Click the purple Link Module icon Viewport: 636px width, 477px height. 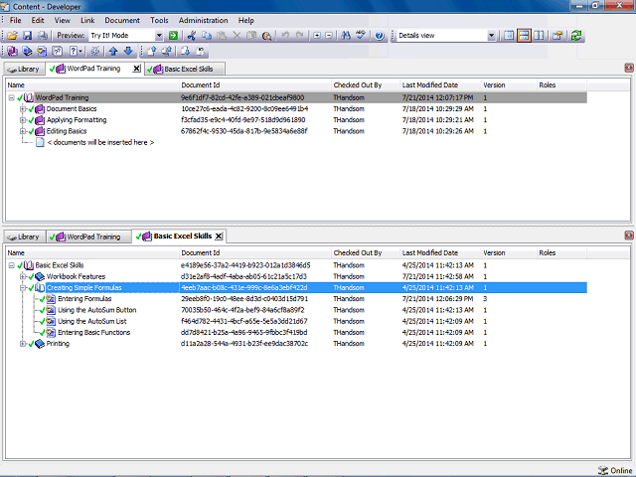(13, 51)
